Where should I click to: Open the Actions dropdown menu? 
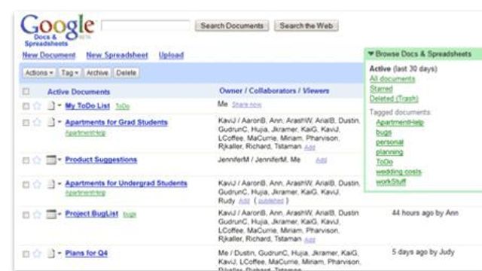point(39,73)
